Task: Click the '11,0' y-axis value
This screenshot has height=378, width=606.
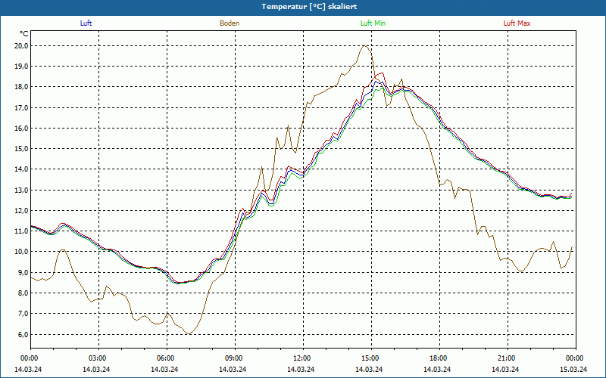Action: click(x=21, y=231)
